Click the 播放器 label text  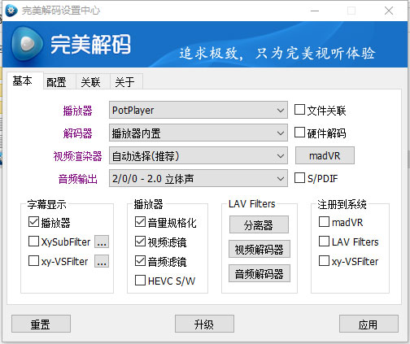click(x=78, y=111)
